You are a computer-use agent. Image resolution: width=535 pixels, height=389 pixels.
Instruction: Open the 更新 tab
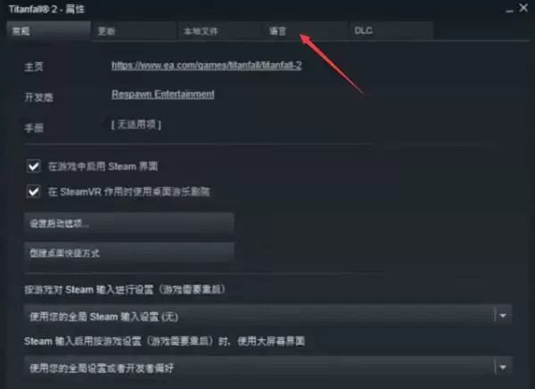pos(134,31)
